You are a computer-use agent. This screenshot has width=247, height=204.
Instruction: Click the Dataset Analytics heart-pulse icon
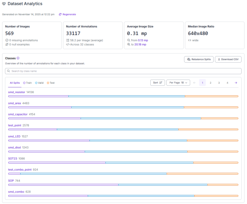coord(4,4)
